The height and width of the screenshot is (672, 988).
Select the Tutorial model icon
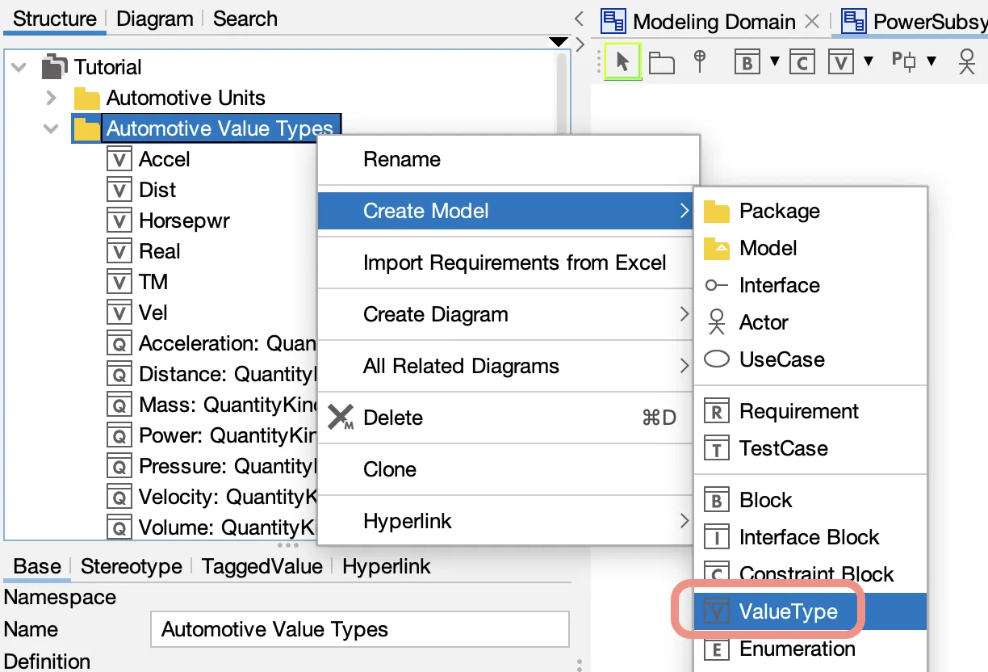click(x=54, y=67)
